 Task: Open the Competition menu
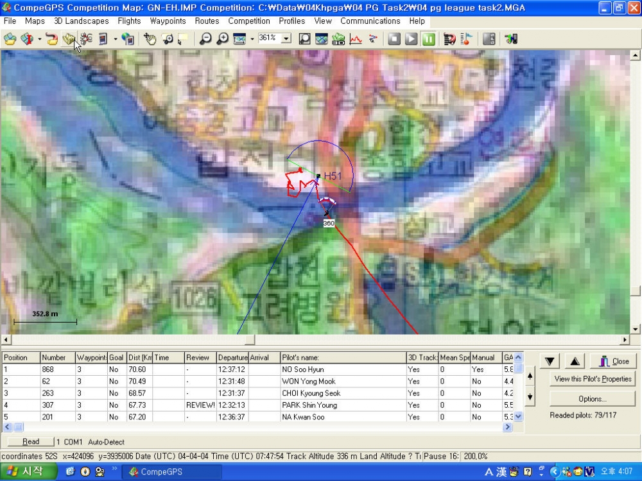[x=249, y=21]
